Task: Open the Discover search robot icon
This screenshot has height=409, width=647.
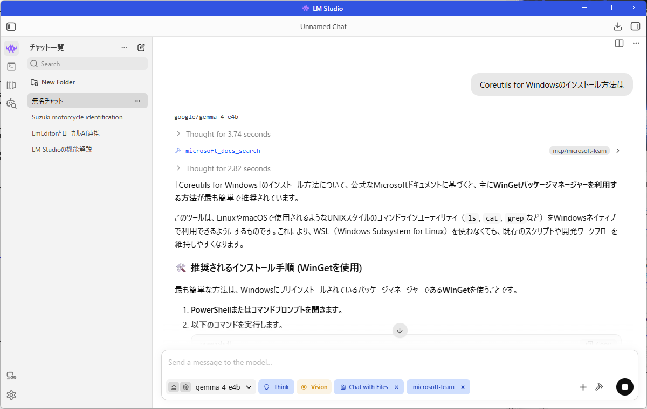Action: click(x=11, y=103)
